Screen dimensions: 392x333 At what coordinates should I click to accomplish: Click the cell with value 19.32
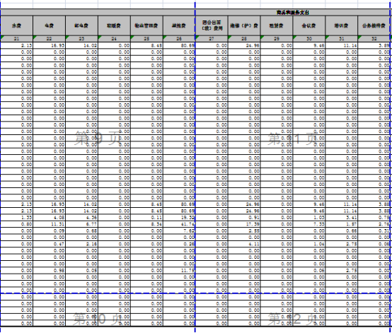(179, 218)
